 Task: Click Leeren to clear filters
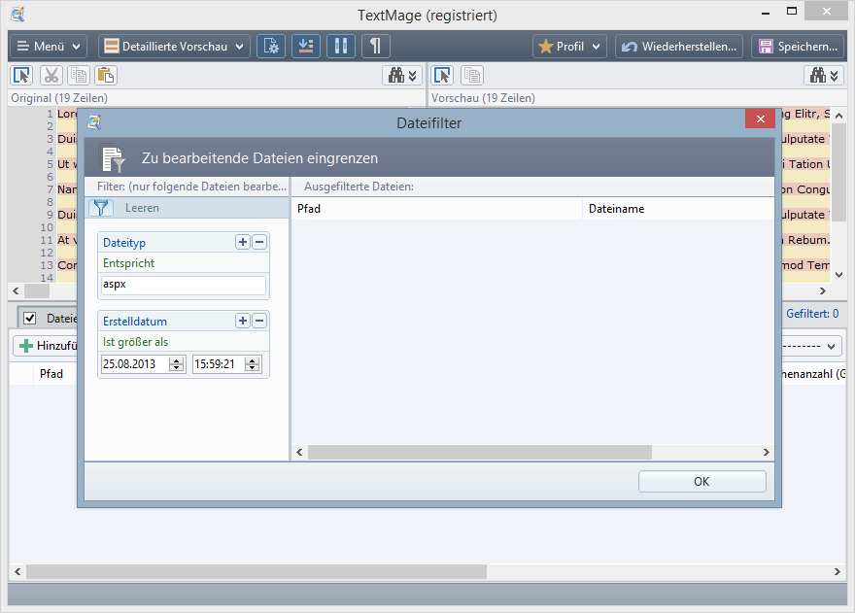(x=142, y=208)
